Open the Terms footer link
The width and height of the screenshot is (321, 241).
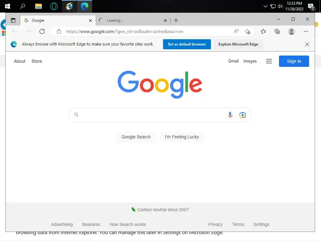[238, 224]
